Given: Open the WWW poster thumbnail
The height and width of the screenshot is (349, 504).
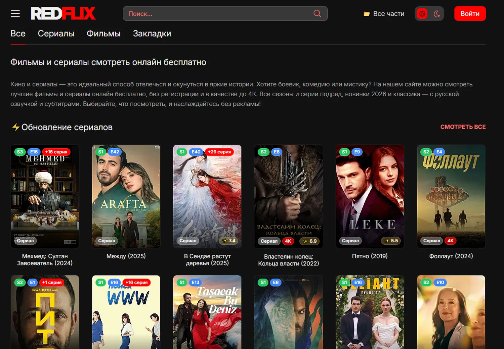Looking at the screenshot, I should [126, 312].
